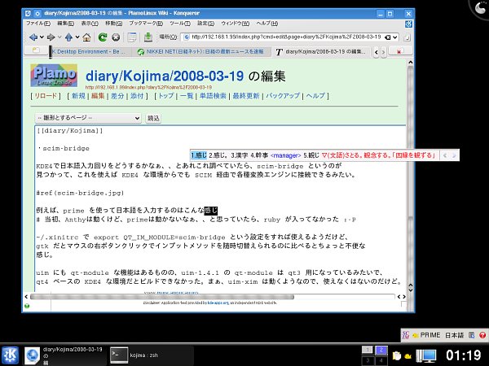This screenshot has height=366, width=489.
Task: Reload the page with the green icon
Action: (x=103, y=37)
